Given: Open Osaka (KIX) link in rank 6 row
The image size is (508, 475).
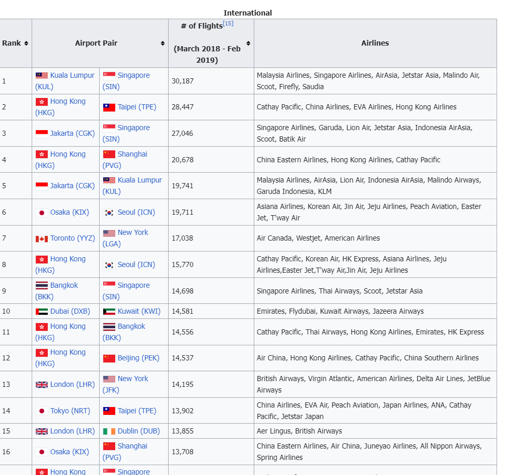Looking at the screenshot, I should tap(70, 212).
